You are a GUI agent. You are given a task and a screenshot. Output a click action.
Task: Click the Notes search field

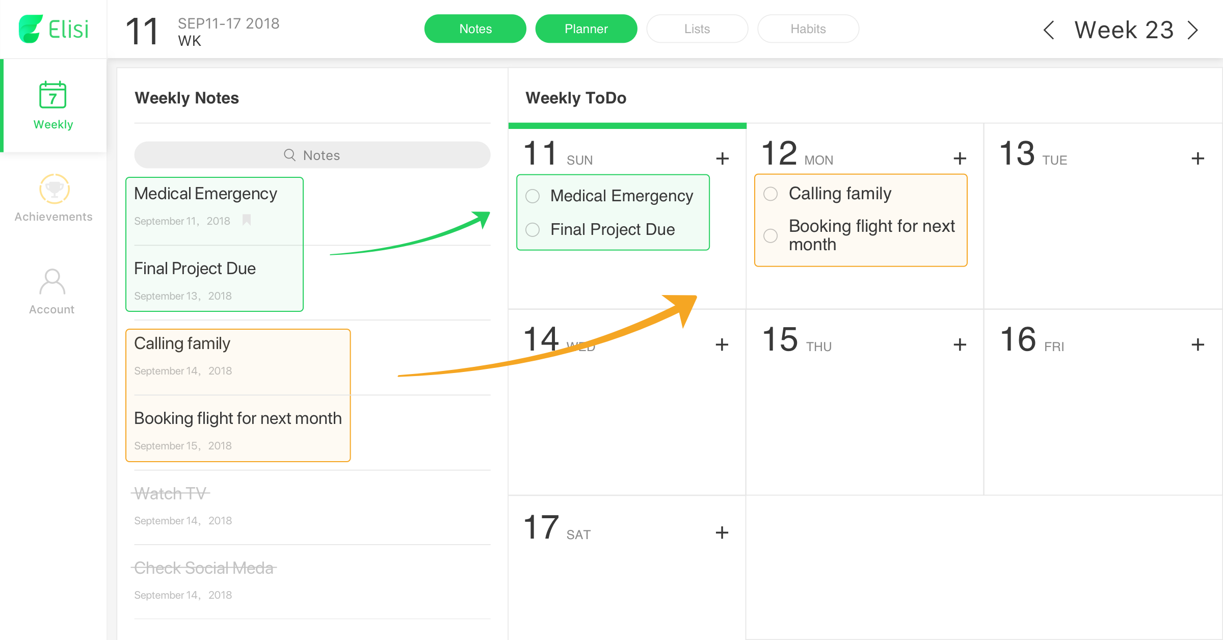312,155
